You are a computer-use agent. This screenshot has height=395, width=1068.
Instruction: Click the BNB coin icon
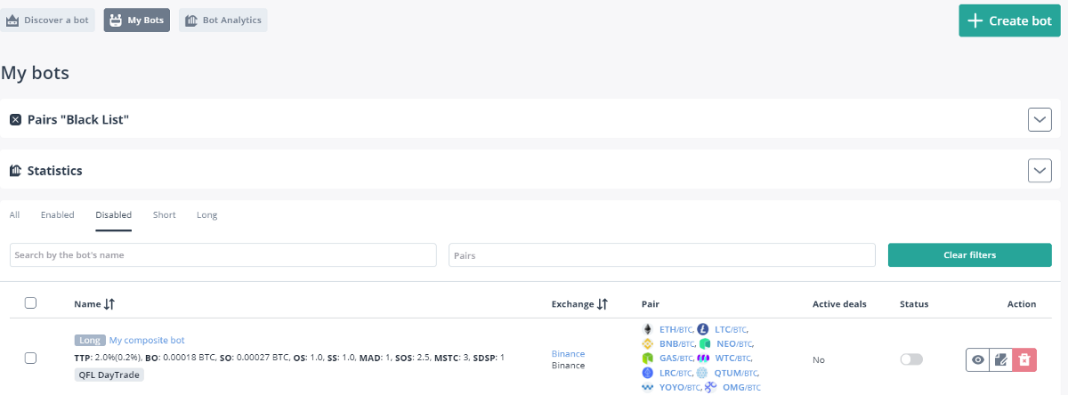click(648, 343)
